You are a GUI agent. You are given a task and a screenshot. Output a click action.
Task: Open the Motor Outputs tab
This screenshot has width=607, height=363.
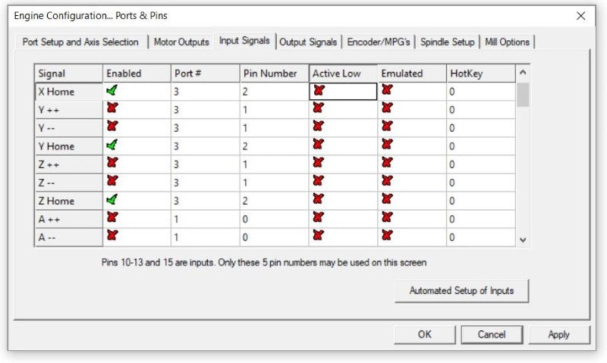tap(181, 42)
